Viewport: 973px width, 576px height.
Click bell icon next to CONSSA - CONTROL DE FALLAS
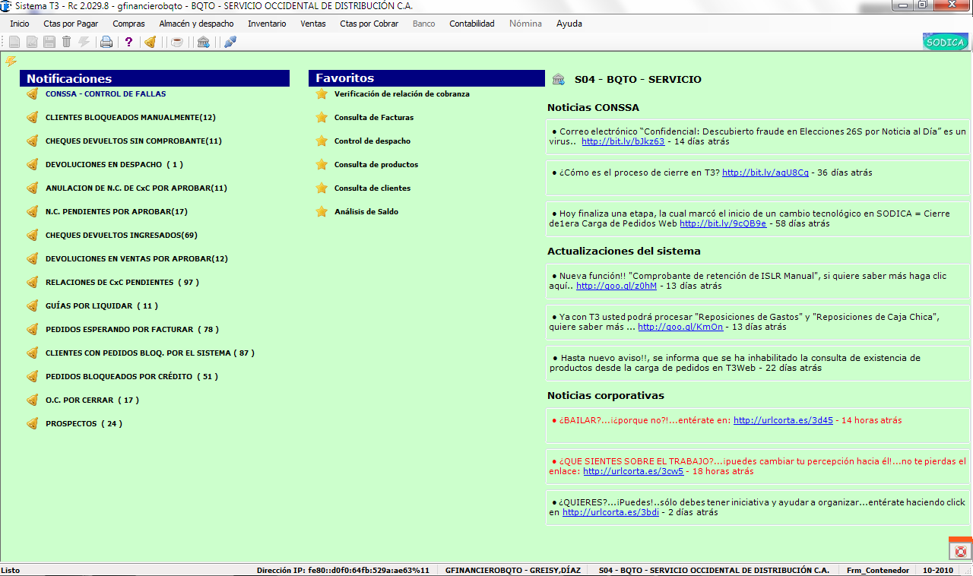click(32, 94)
